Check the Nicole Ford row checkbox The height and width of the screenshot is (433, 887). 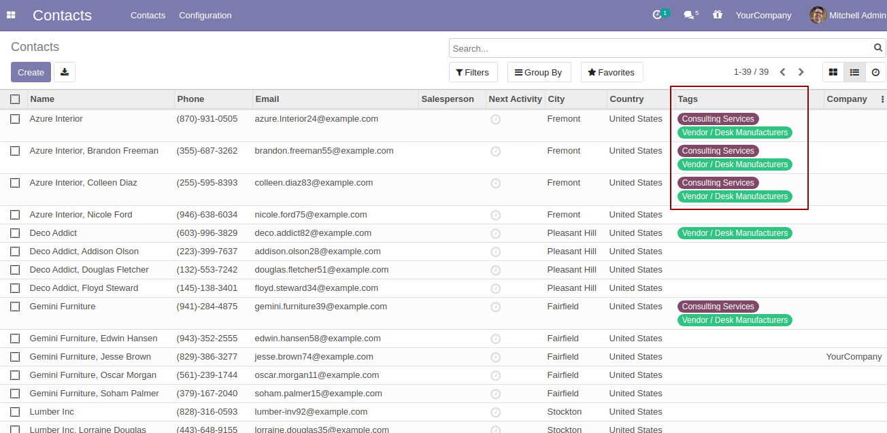(15, 215)
